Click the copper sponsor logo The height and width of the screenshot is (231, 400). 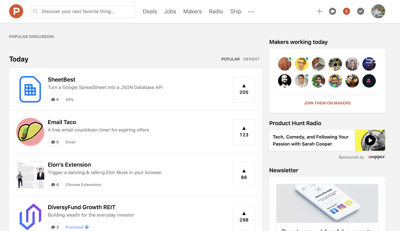pyautogui.click(x=376, y=157)
